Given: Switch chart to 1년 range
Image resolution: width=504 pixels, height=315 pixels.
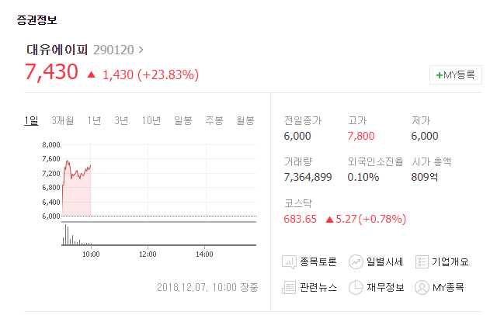Looking at the screenshot, I should pos(94,121).
